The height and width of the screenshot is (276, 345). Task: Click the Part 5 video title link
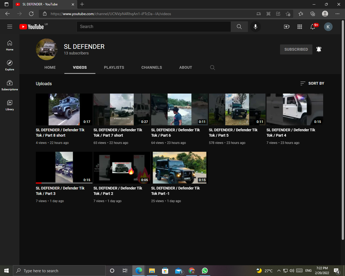pos(233,133)
